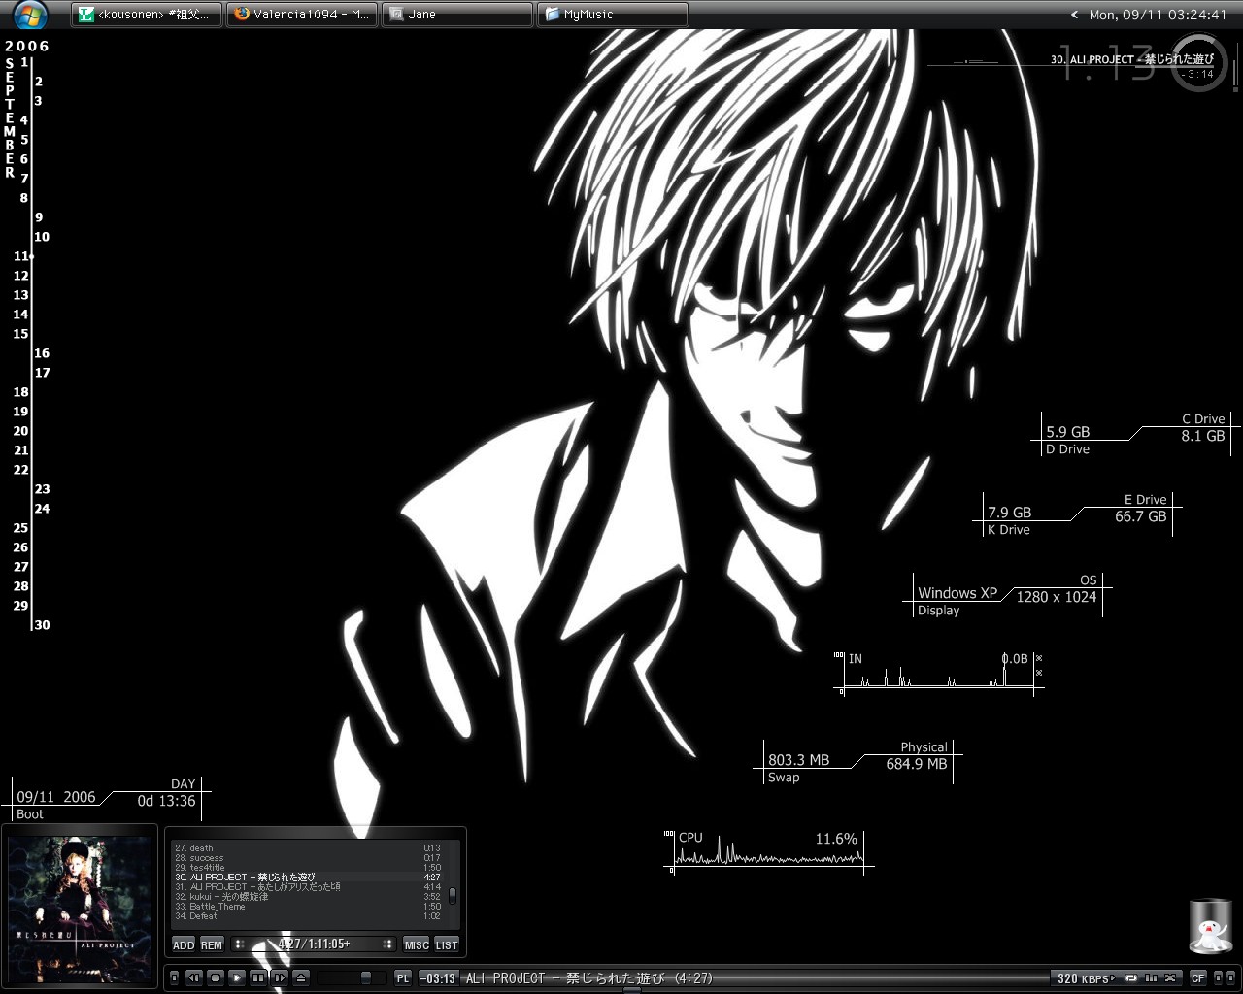Open the equalizer bars icon
This screenshot has height=994, width=1243.
[1152, 978]
